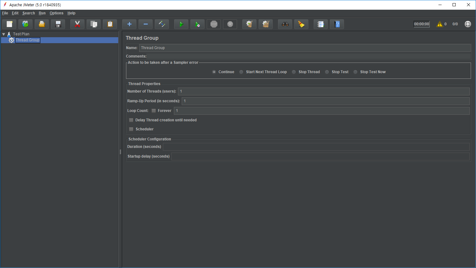
Task: Save the test plan with disk icon
Action: pos(58,24)
